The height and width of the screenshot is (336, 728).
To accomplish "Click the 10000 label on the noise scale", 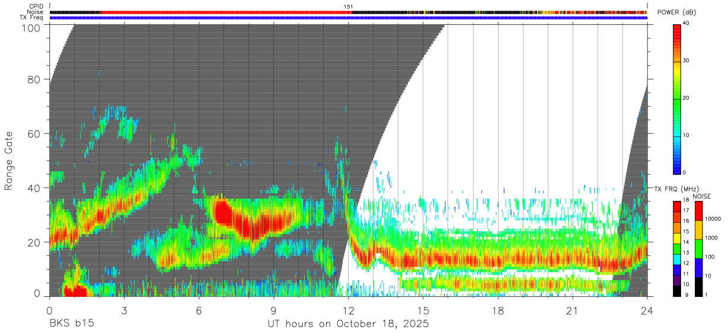I will pos(713,219).
